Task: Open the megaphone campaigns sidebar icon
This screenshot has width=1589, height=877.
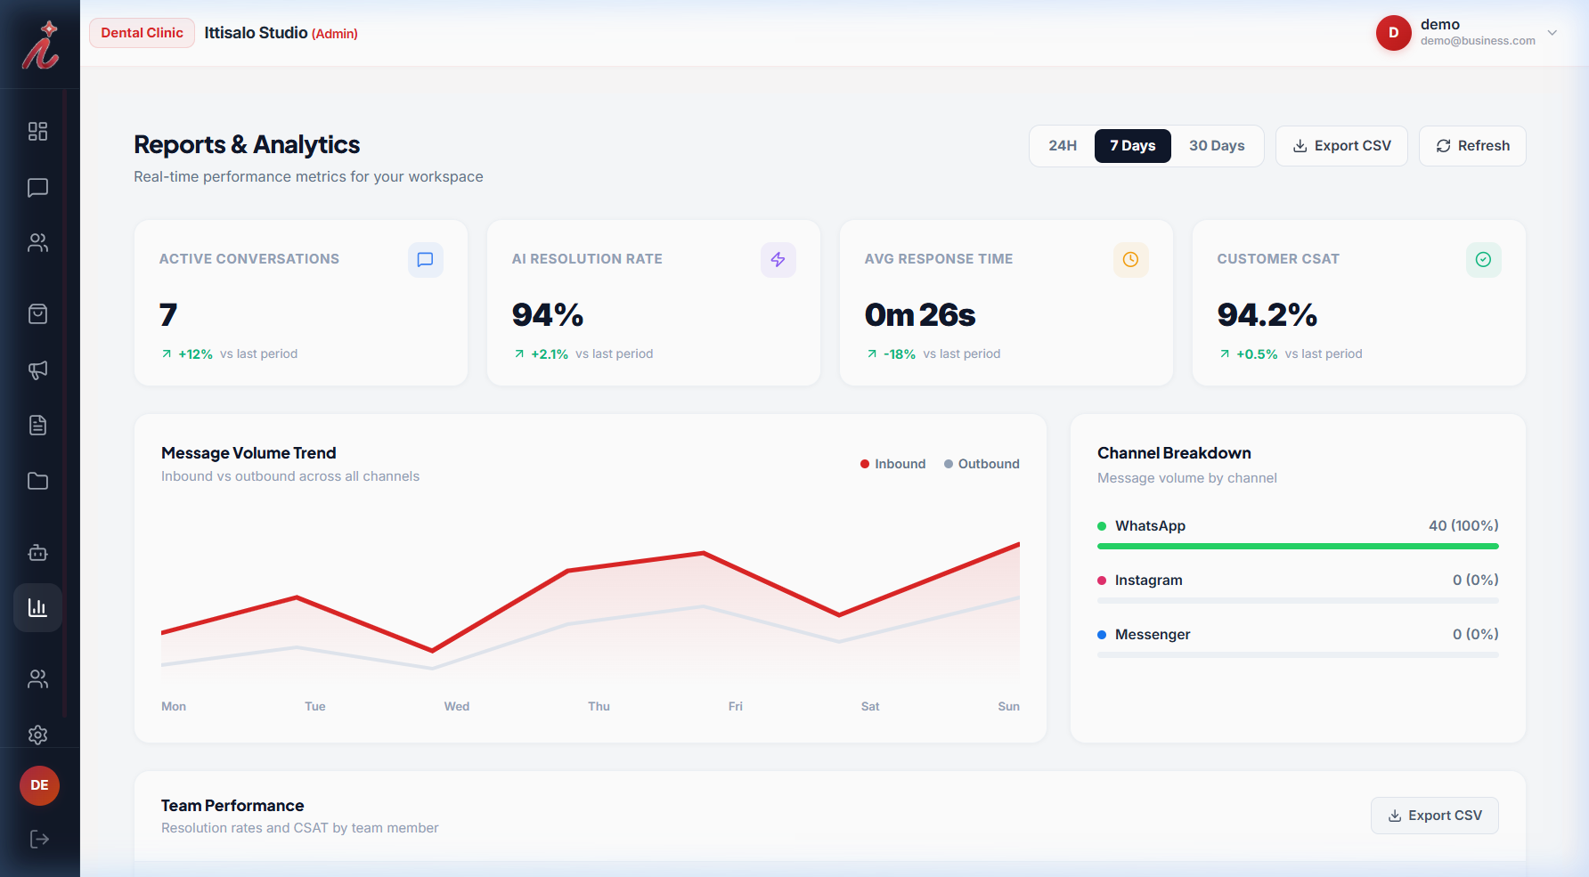Action: tap(37, 369)
